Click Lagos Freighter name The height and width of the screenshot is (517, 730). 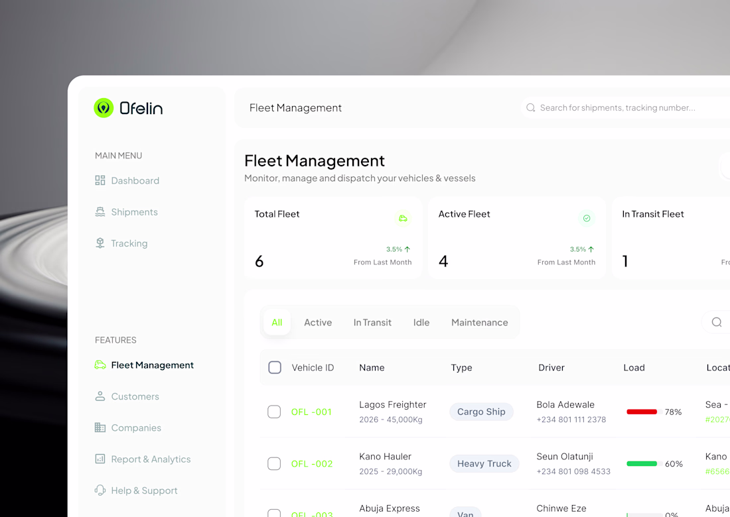point(393,404)
